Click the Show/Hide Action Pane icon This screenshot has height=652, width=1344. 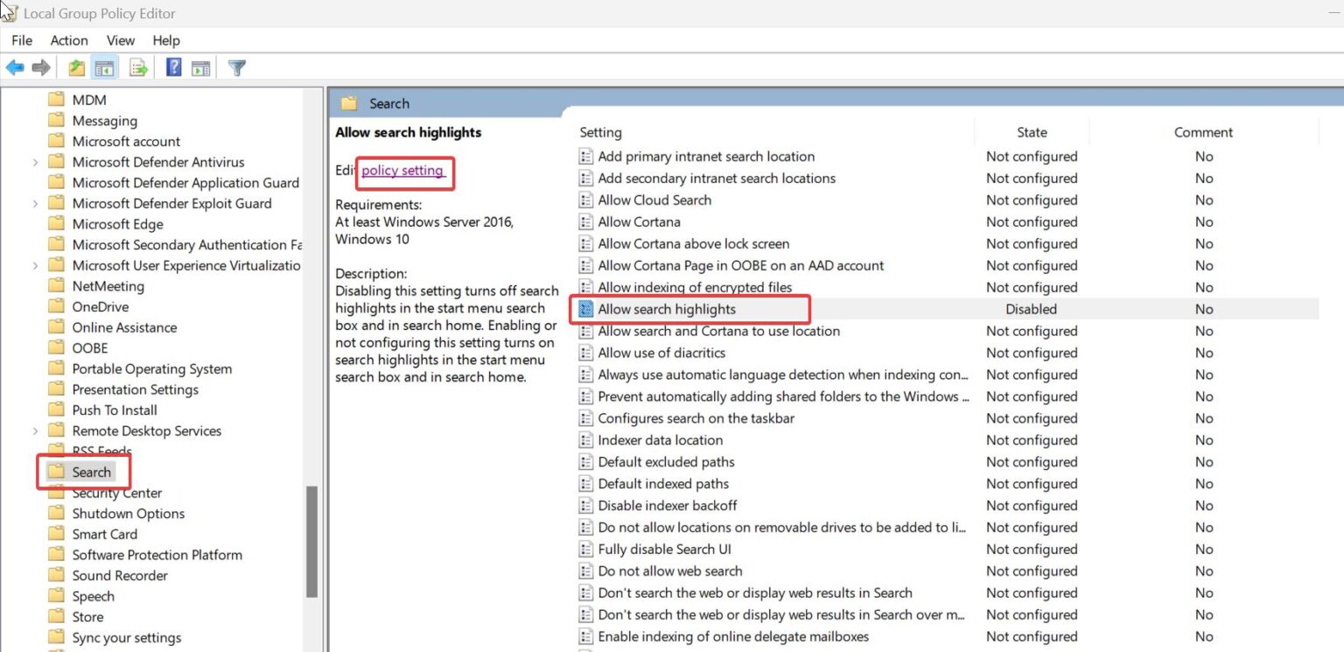[x=201, y=67]
